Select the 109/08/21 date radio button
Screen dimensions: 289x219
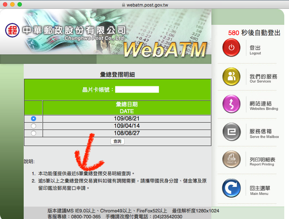(x=33, y=119)
